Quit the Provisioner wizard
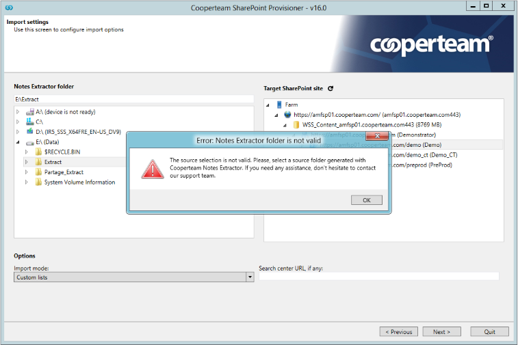This screenshot has width=518, height=345. [x=489, y=332]
